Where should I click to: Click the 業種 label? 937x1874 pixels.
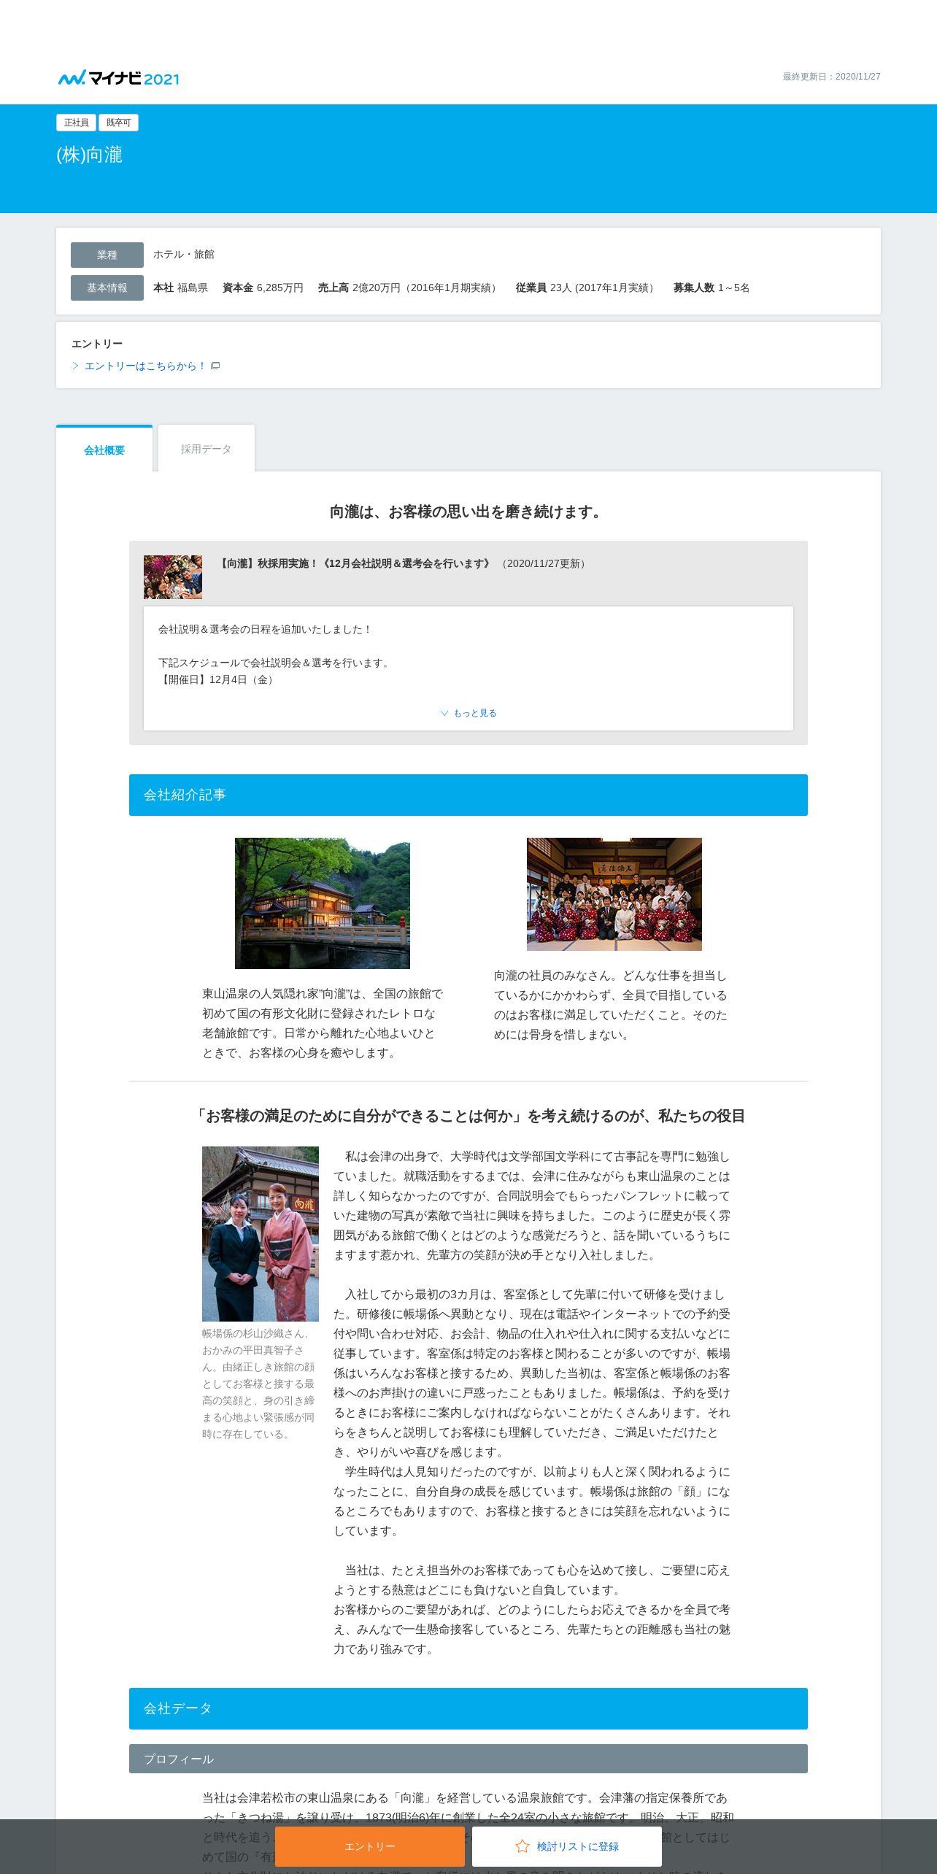[x=107, y=255]
